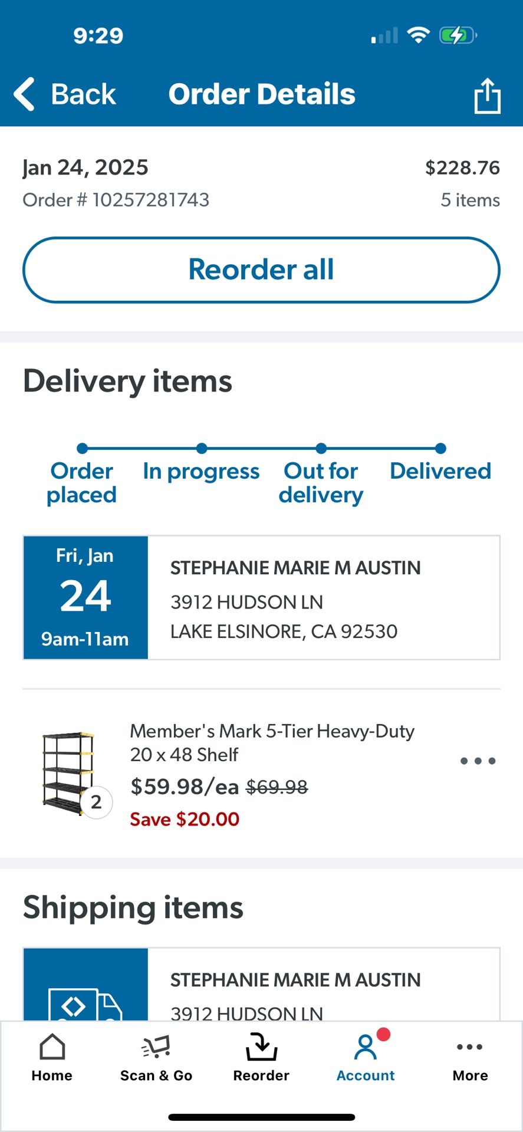Tap the order number 10257281743
Image resolution: width=523 pixels, height=1132 pixels.
[116, 200]
